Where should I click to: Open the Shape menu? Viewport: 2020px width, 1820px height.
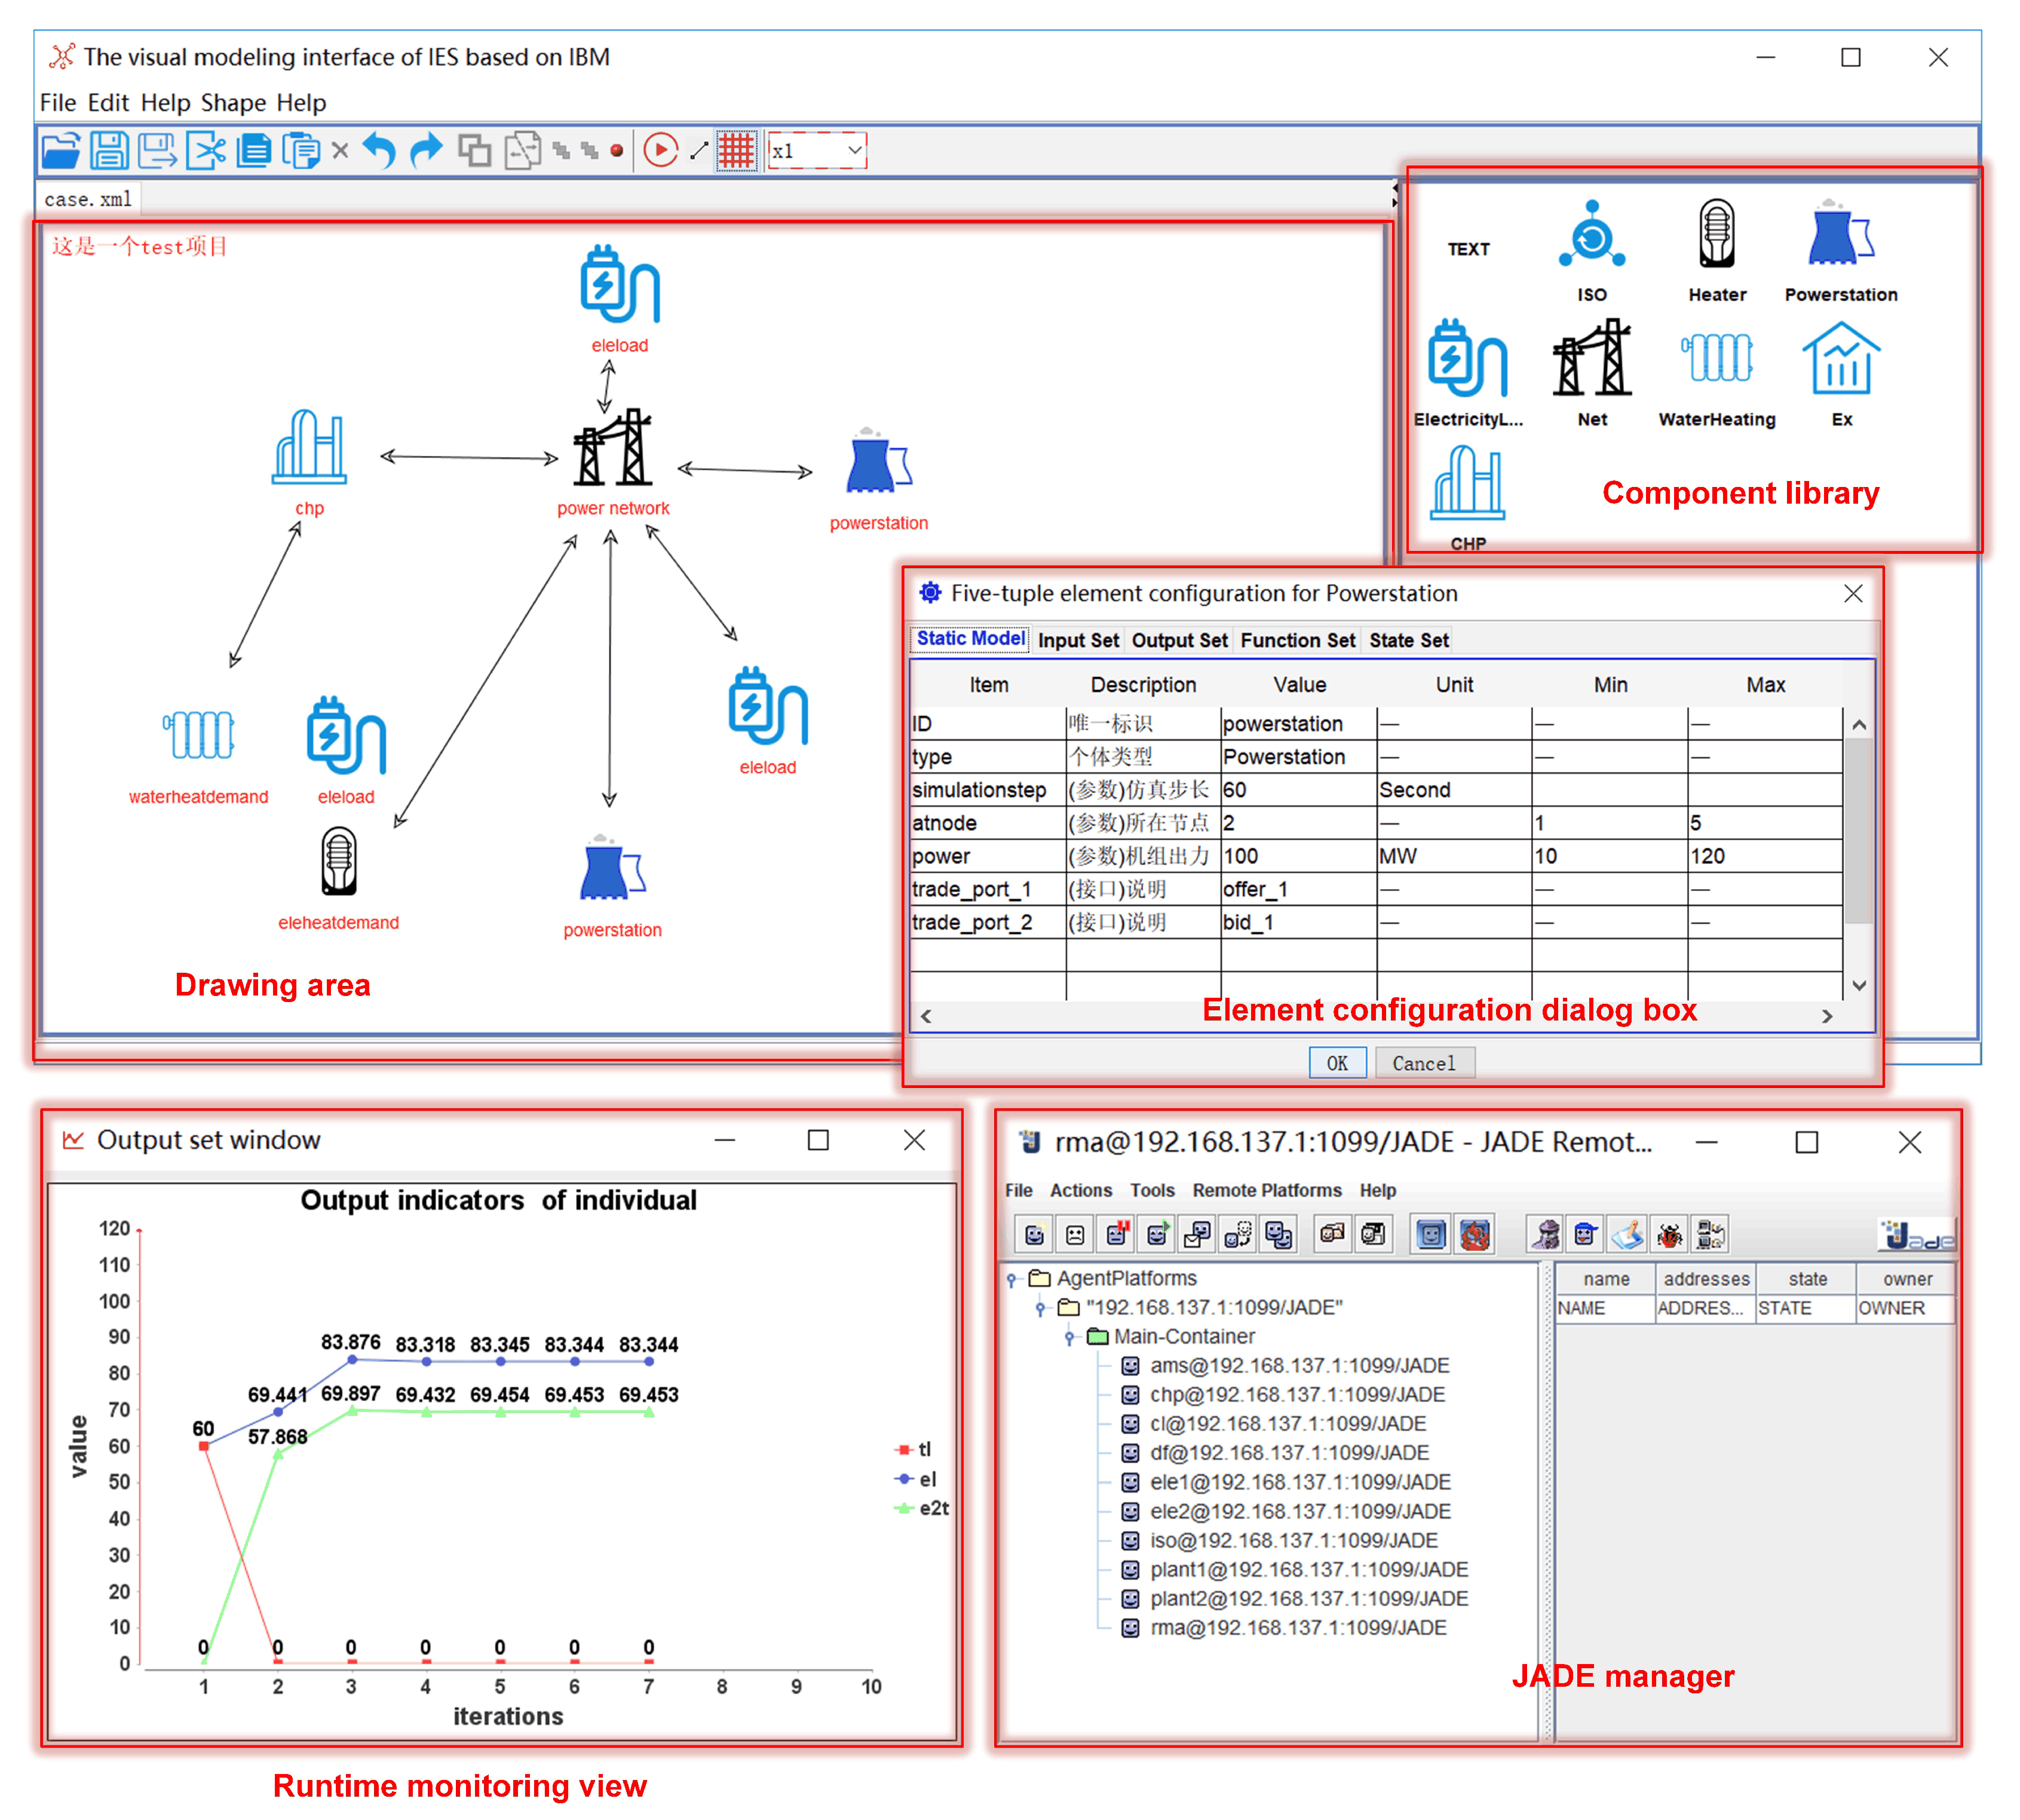point(233,103)
